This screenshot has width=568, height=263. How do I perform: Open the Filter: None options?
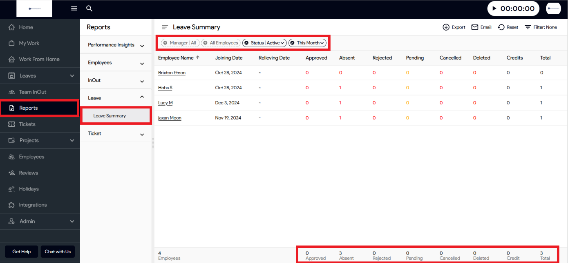pos(541,27)
